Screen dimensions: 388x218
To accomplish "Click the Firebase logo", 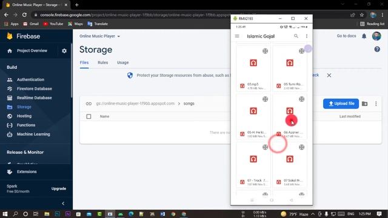I will (x=23, y=36).
